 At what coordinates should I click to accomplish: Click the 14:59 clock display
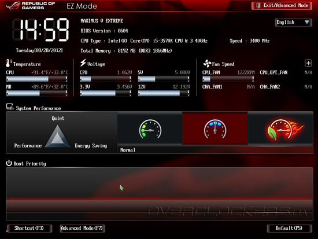pyautogui.click(x=41, y=30)
